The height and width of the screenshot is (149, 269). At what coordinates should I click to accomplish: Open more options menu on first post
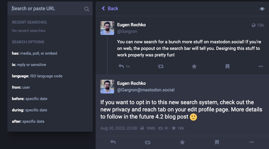(x=261, y=66)
